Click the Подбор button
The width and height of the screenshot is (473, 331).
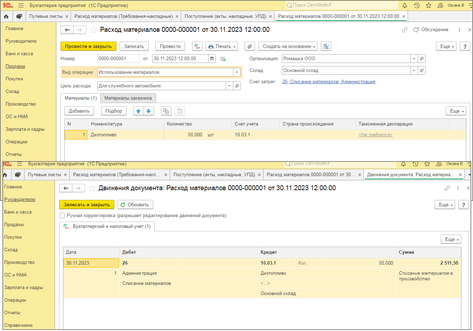[x=114, y=111]
